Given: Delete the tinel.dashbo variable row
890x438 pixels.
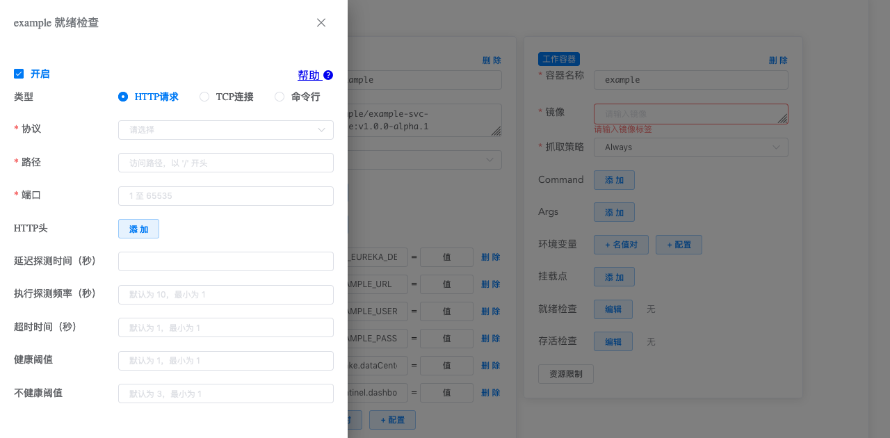Looking at the screenshot, I should click(x=491, y=393).
